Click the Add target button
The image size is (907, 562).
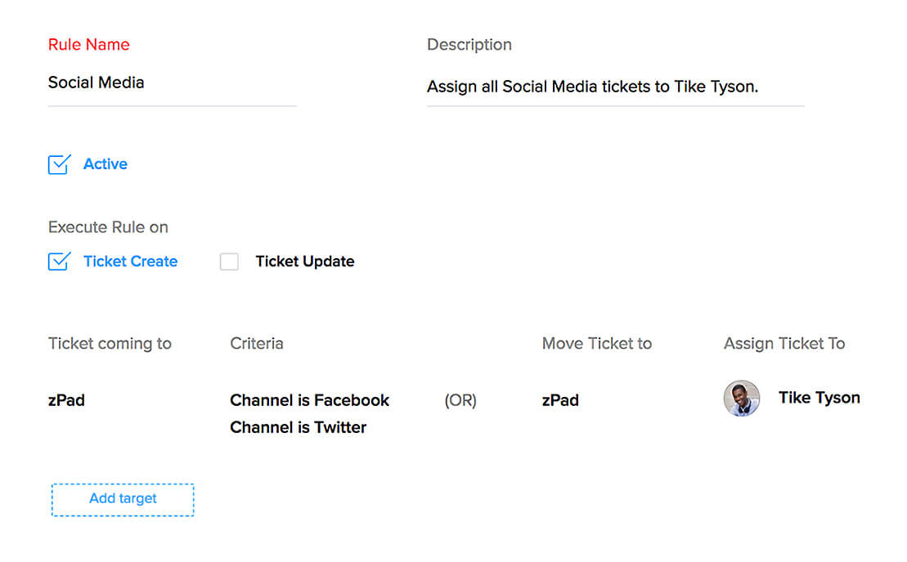(123, 499)
